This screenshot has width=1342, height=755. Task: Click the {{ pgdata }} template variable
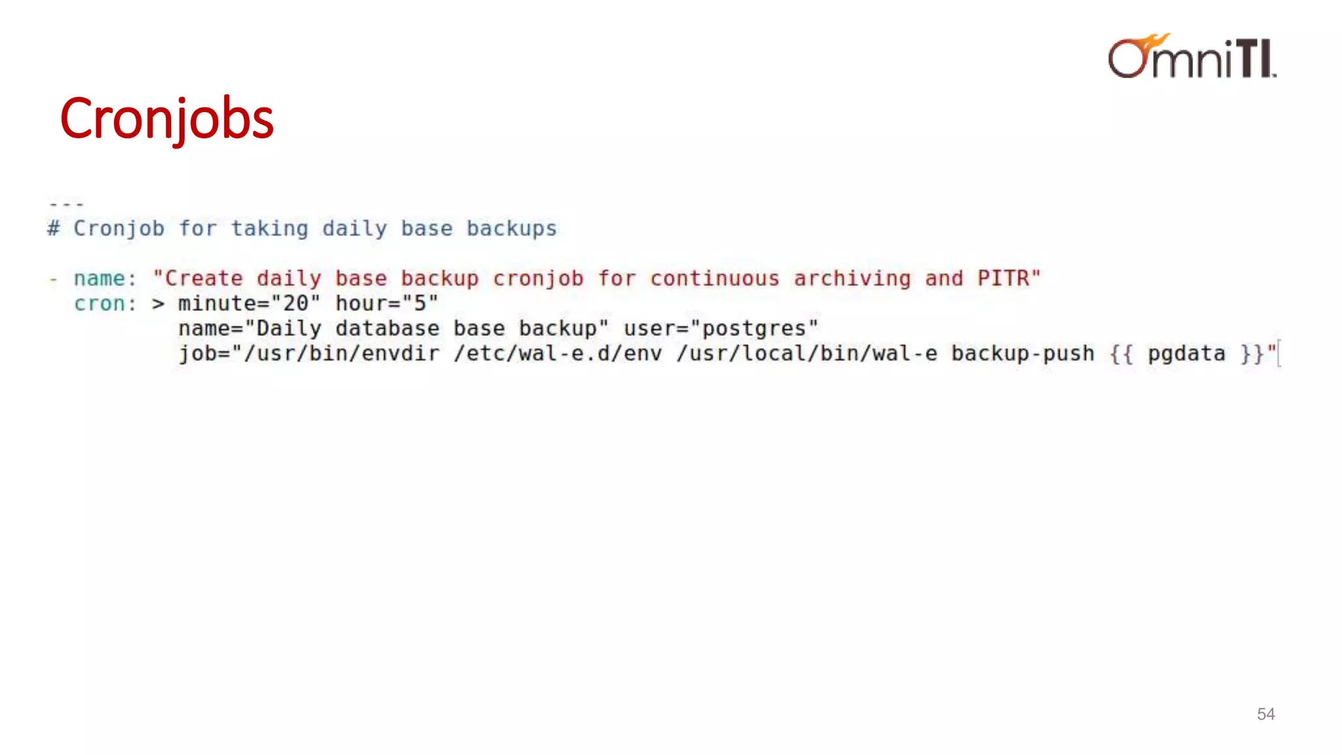[x=1187, y=354]
